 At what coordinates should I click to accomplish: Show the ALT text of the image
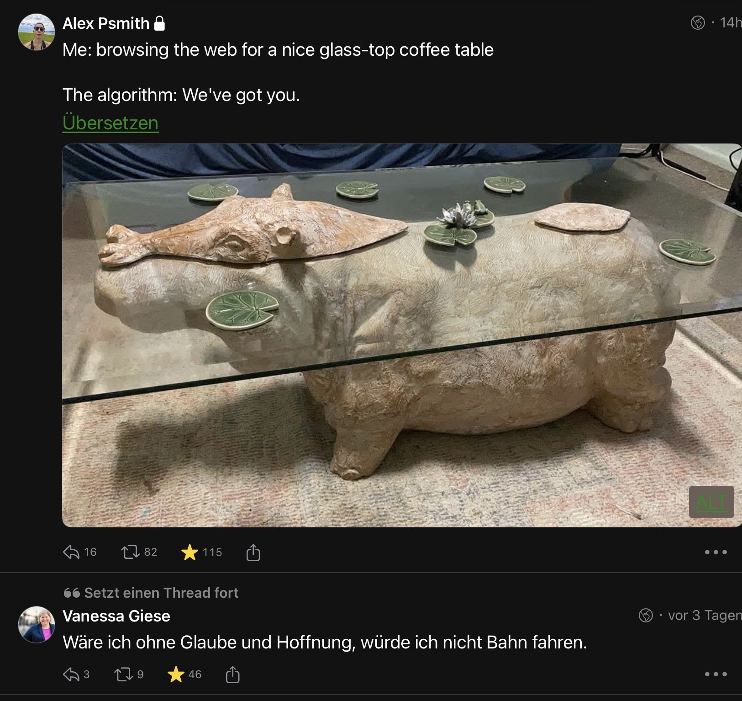click(711, 502)
